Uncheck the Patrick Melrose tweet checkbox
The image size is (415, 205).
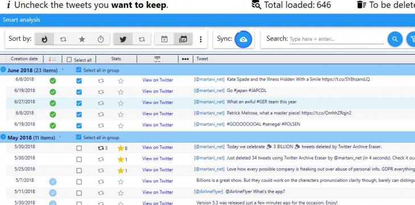tap(79, 115)
